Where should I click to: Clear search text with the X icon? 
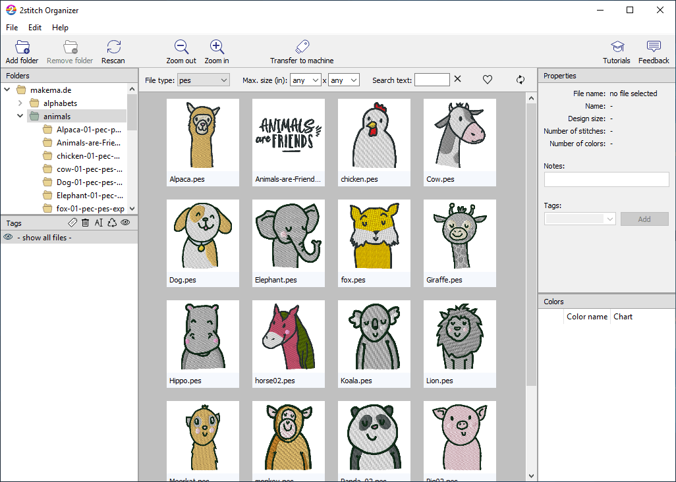pyautogui.click(x=457, y=79)
